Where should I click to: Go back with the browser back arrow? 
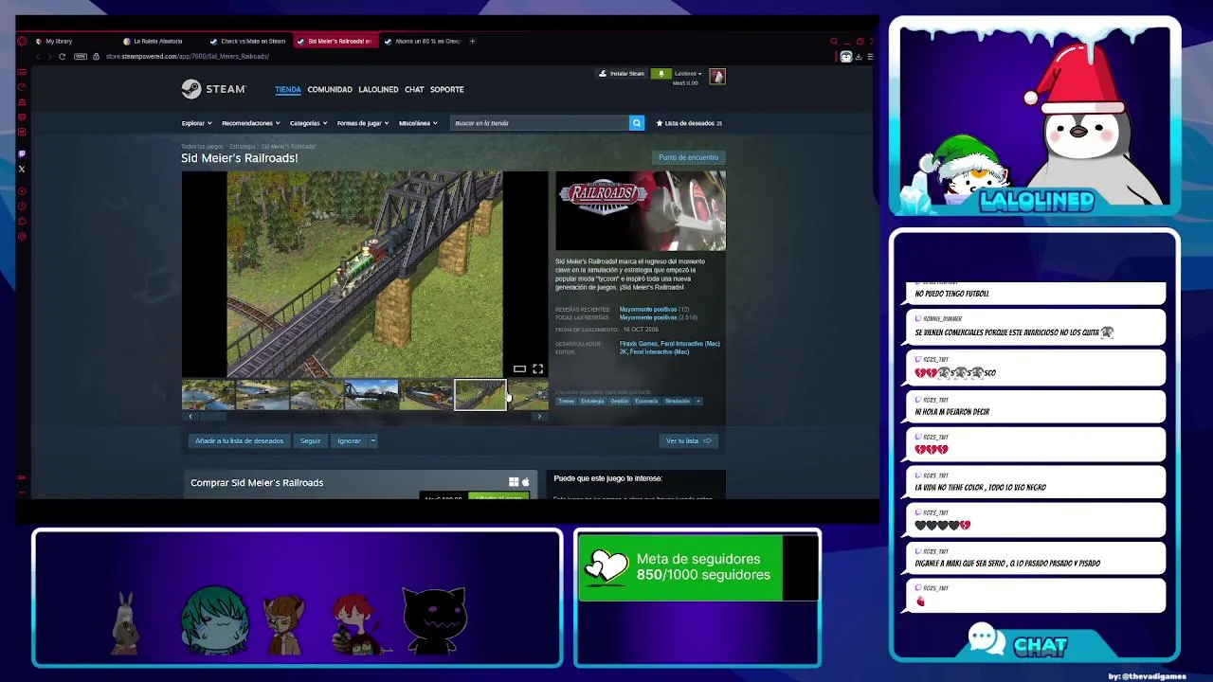point(37,56)
